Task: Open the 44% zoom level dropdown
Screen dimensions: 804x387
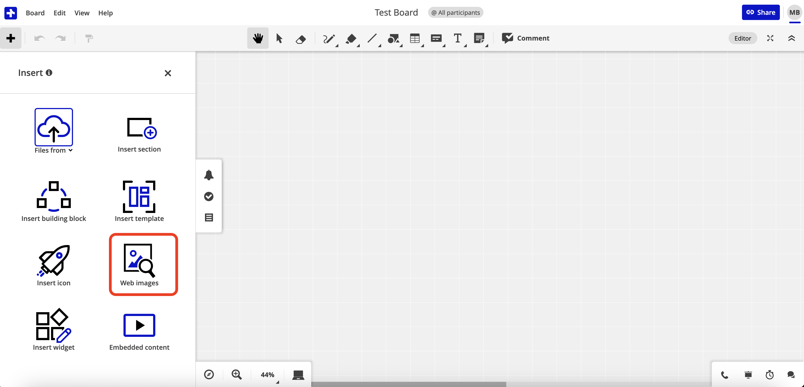Action: 268,375
